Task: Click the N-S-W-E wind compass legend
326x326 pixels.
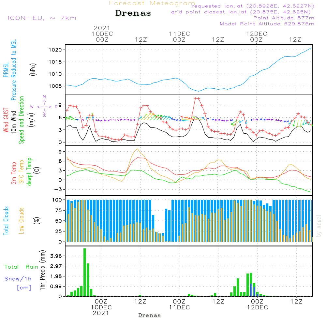Action: (44, 107)
